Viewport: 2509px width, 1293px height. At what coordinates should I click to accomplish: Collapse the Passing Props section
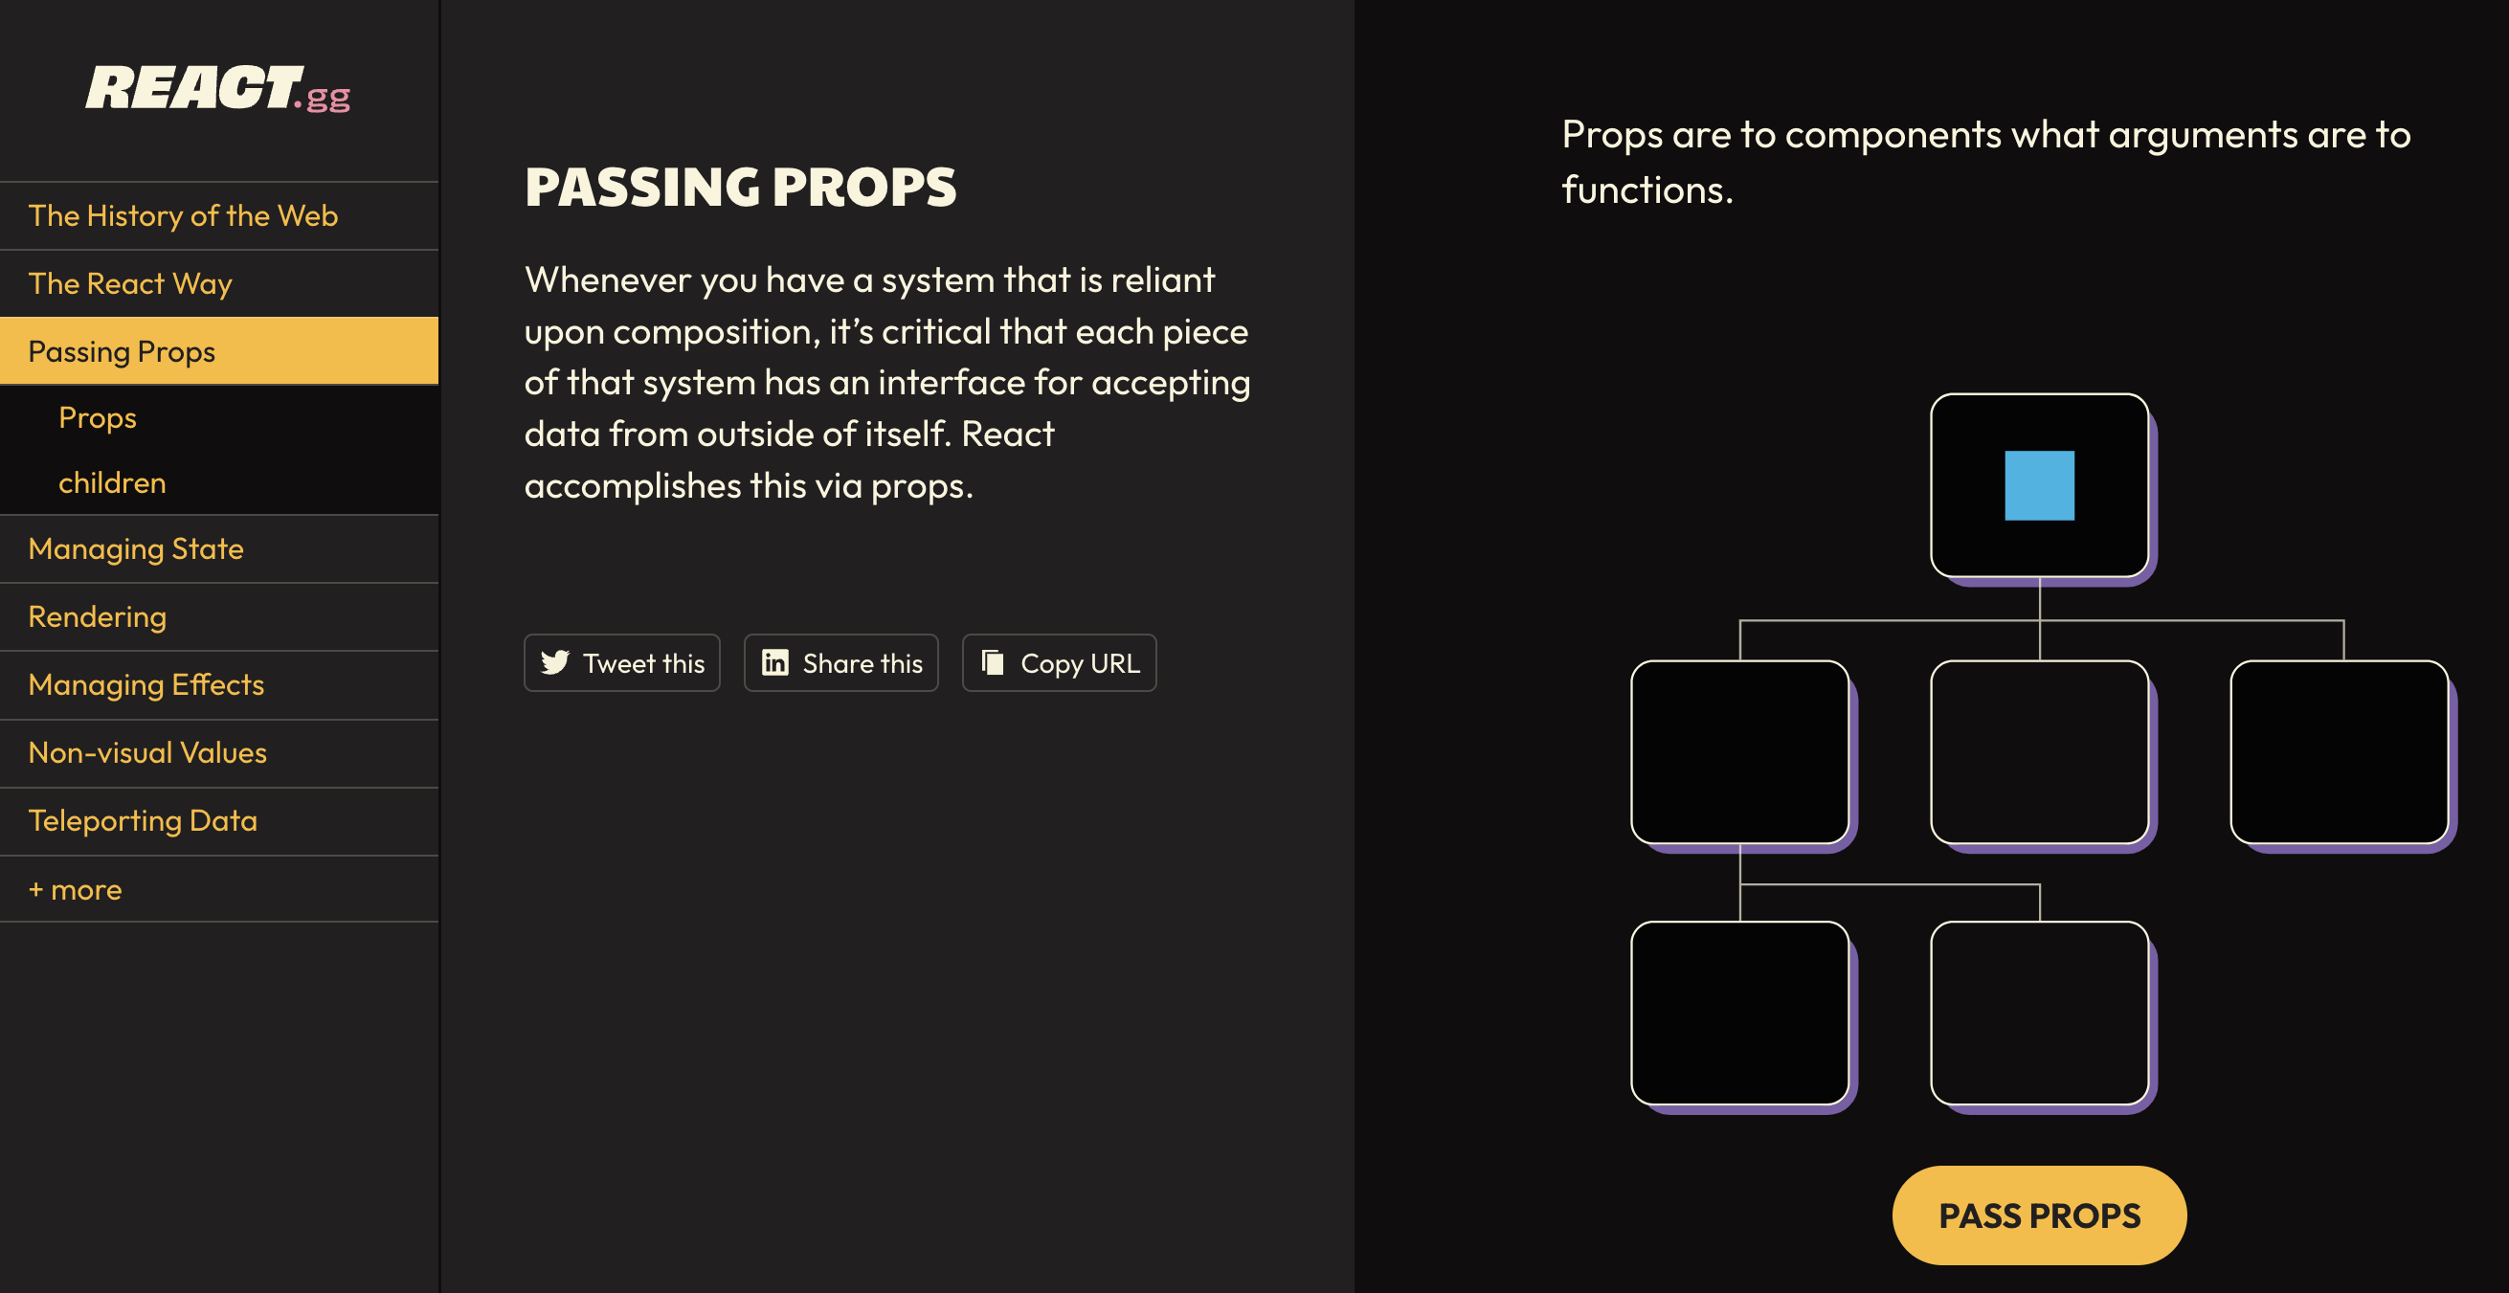pyautogui.click(x=219, y=350)
